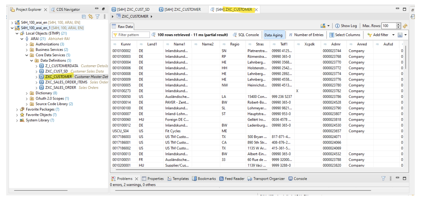Open the Transport Organizer view tab

pyautogui.click(x=267, y=178)
